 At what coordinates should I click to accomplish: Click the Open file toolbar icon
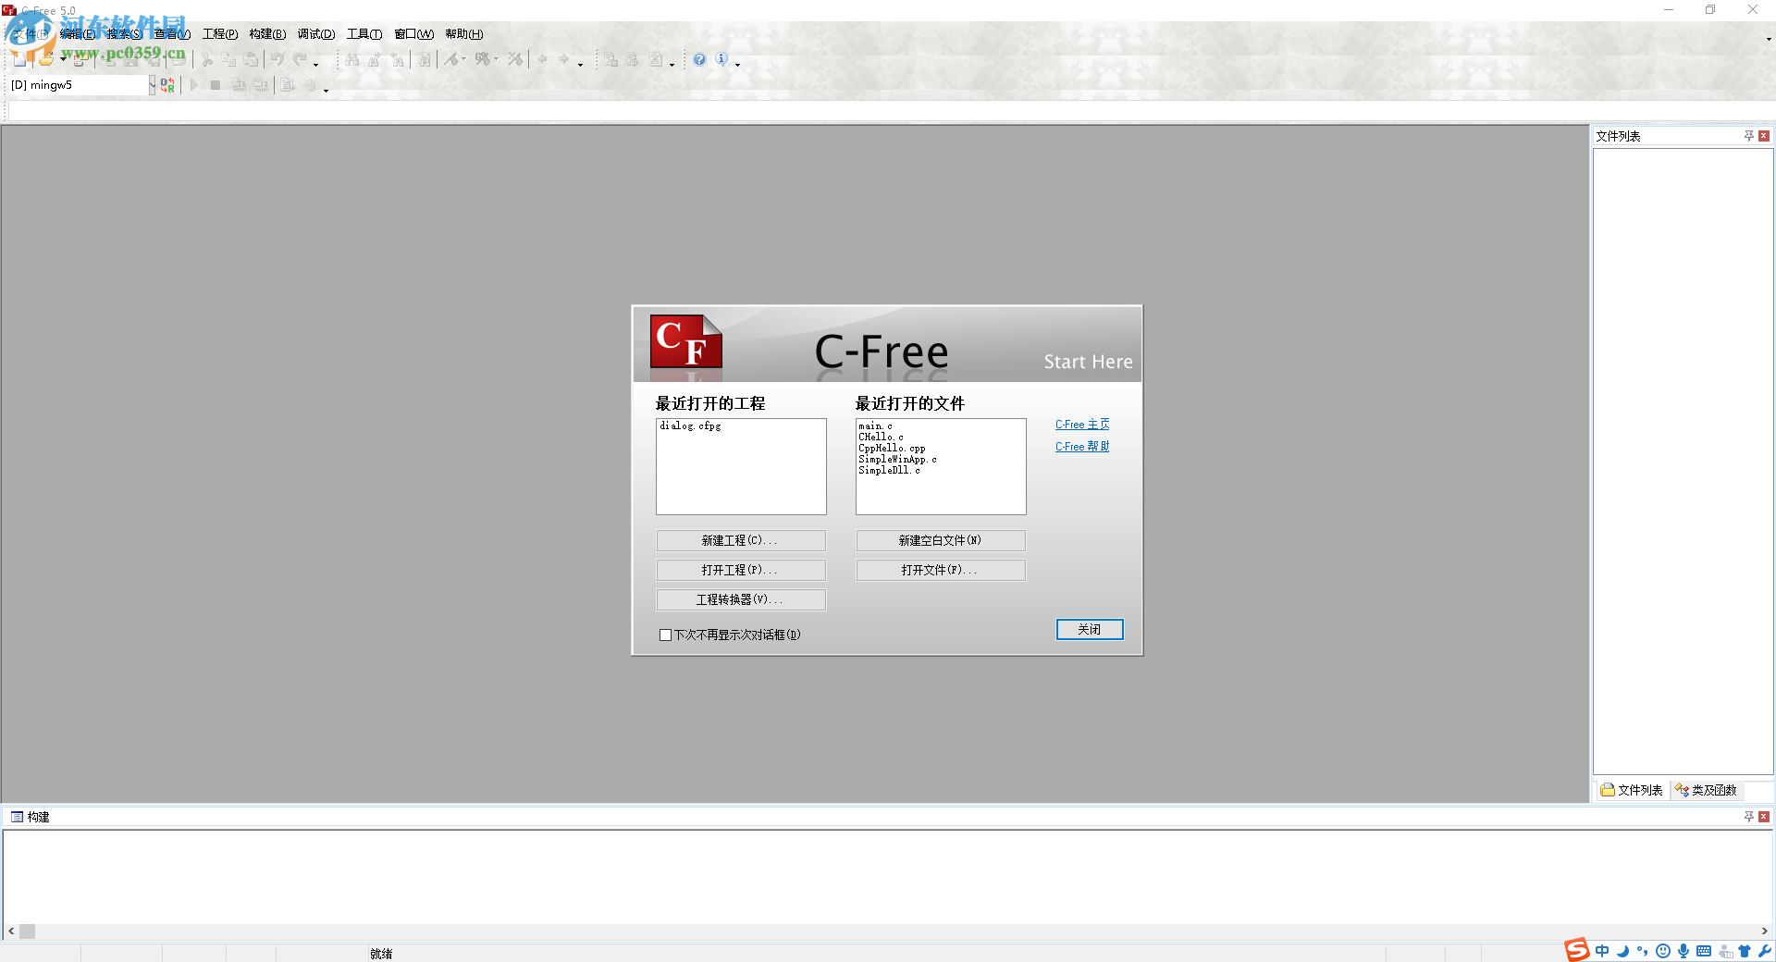click(x=45, y=60)
